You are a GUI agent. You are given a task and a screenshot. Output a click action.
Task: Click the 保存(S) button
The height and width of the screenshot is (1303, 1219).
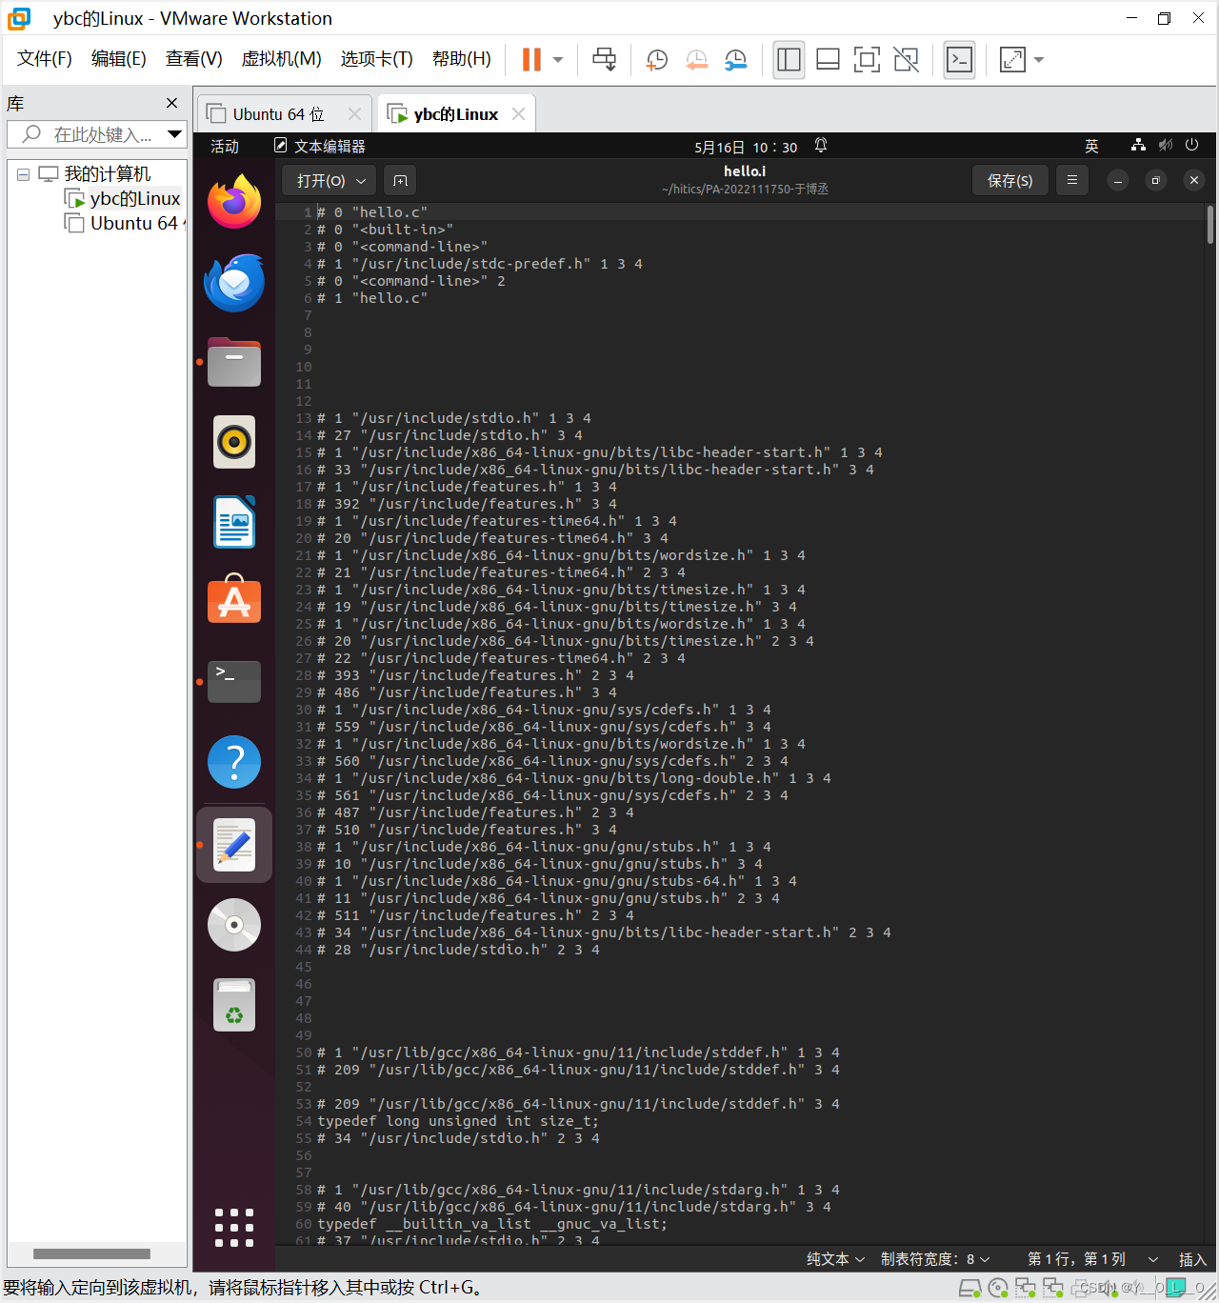pyautogui.click(x=1010, y=180)
